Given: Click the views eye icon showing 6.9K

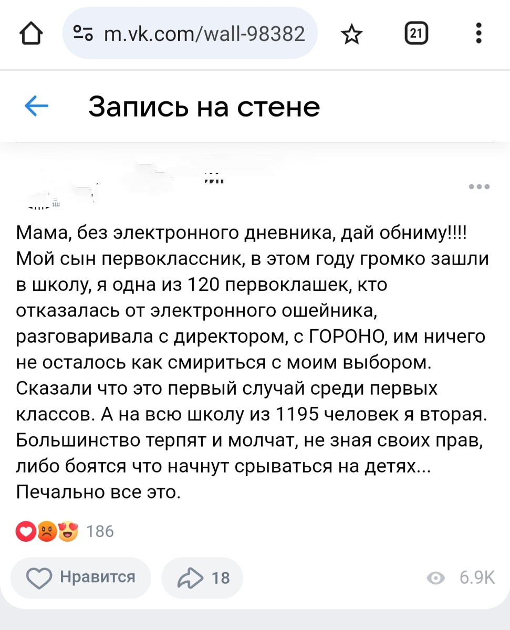Looking at the screenshot, I should [436, 577].
